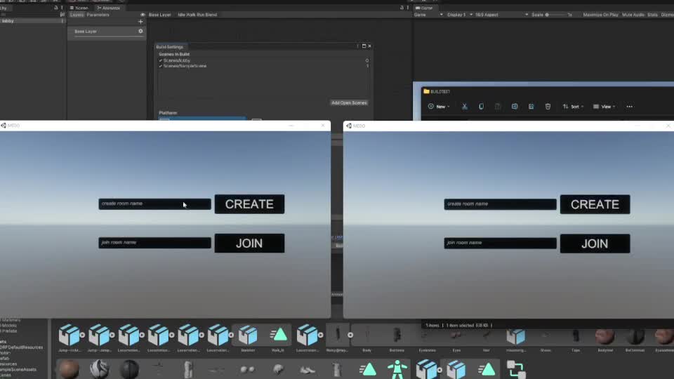This screenshot has width=674, height=379.
Task: Open the Game view mode dropdown
Action: pos(428,15)
